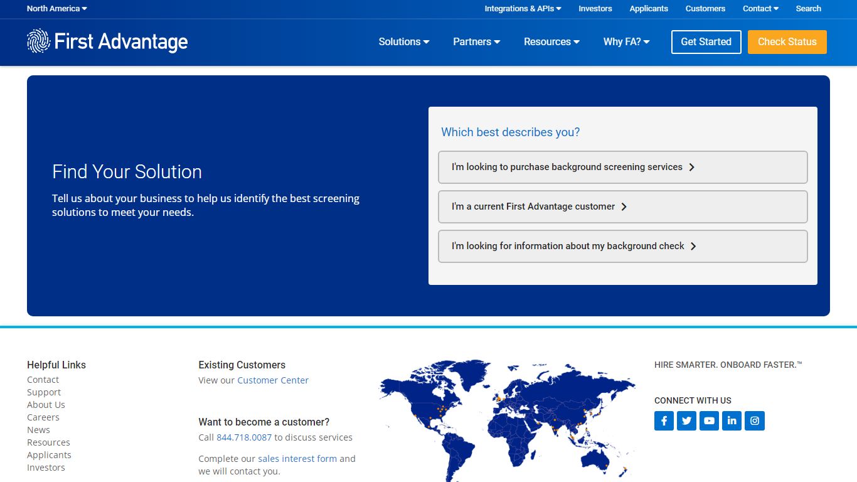Open footer Careers link
857x482 pixels.
pos(43,417)
